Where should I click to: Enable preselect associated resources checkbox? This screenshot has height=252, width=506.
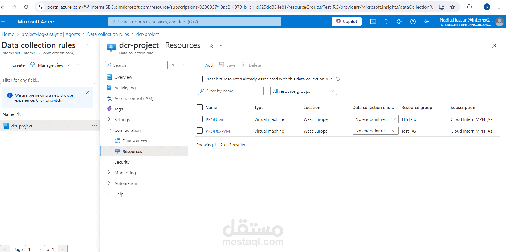click(x=200, y=79)
